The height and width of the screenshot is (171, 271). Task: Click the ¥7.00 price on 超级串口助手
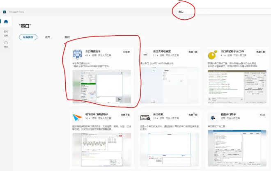coord(262,115)
